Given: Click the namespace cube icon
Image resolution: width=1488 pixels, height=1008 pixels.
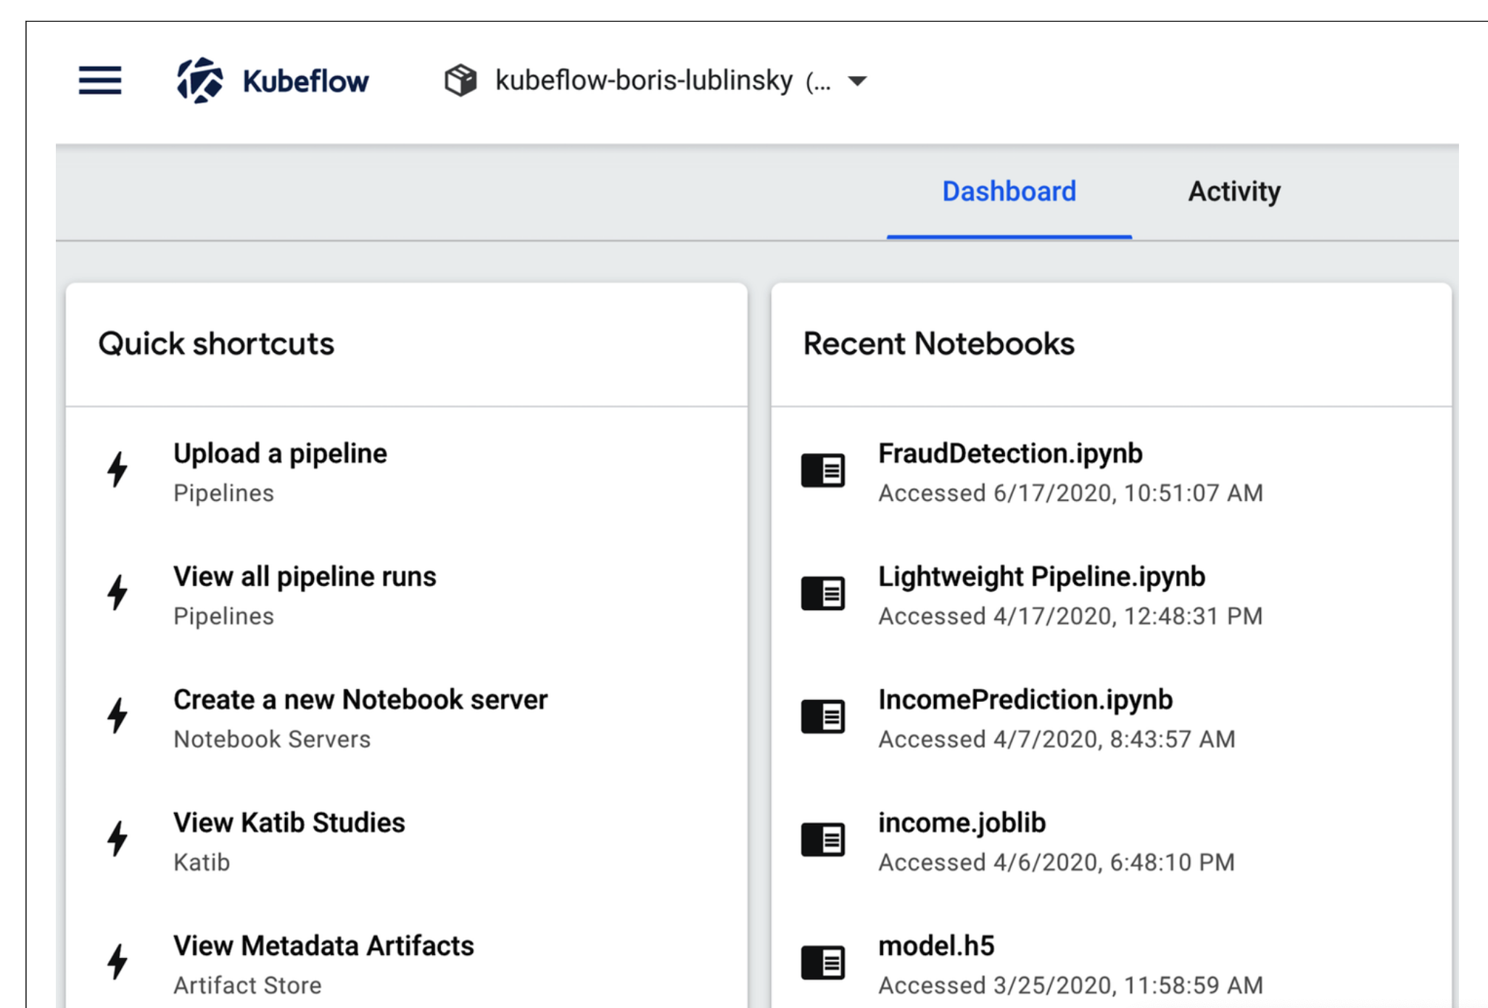Looking at the screenshot, I should (460, 80).
